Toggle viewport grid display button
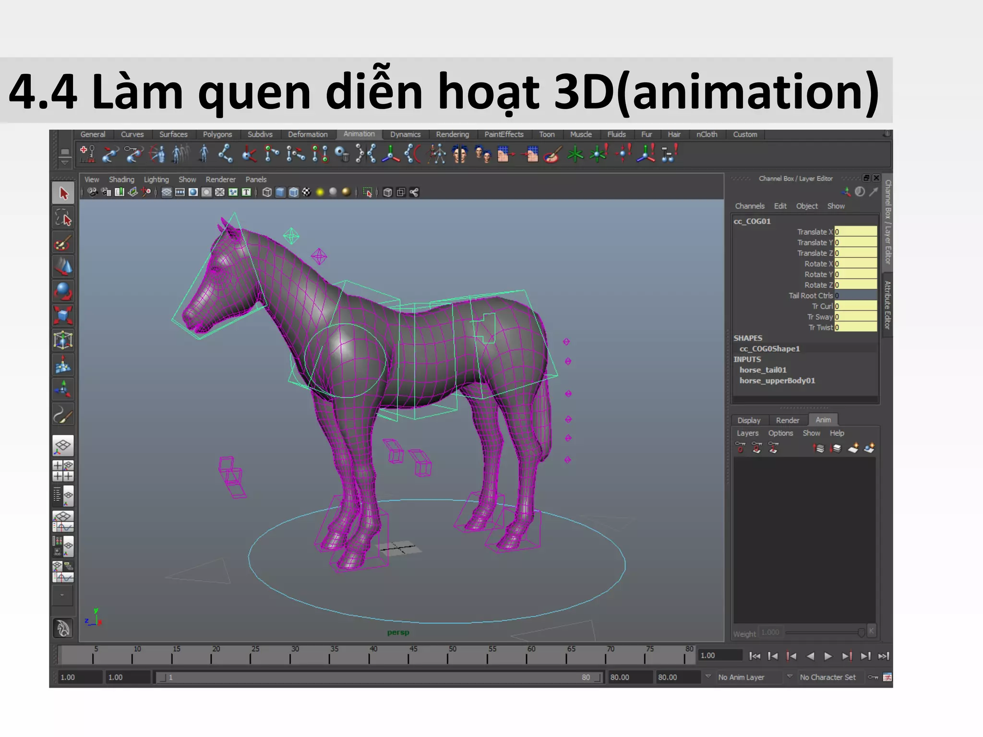Screen dimensions: 983x737 167,192
